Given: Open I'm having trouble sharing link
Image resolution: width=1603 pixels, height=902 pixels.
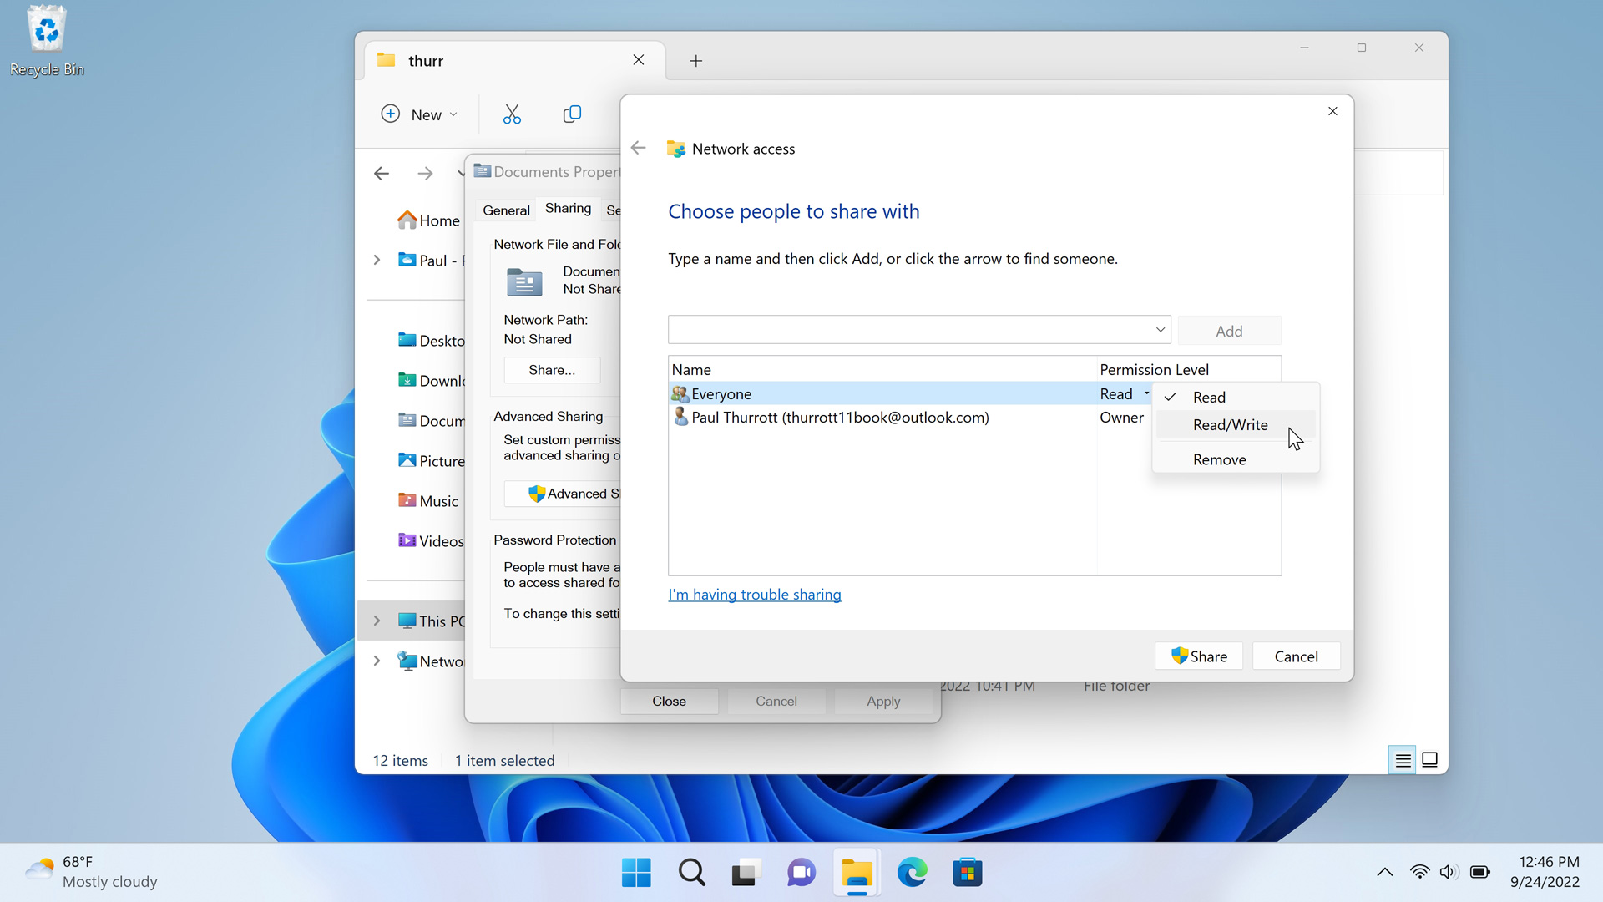Looking at the screenshot, I should 754,595.
